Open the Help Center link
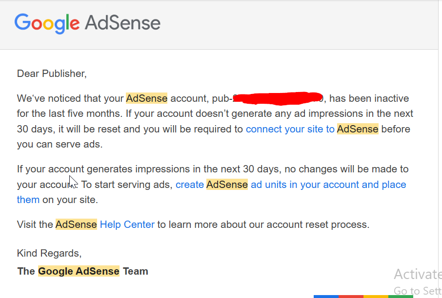 tap(127, 224)
